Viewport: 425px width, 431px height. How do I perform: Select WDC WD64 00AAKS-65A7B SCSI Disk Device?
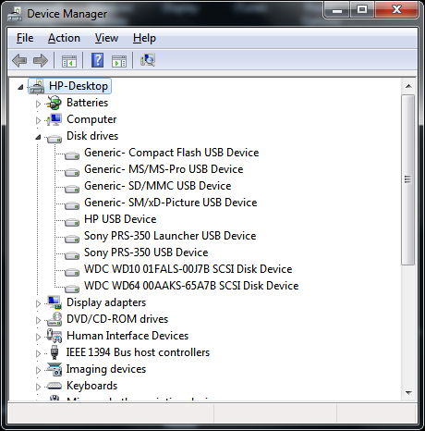(x=191, y=286)
